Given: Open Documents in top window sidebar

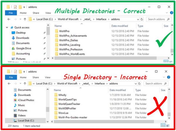Looking at the screenshot, I should 21,43.
